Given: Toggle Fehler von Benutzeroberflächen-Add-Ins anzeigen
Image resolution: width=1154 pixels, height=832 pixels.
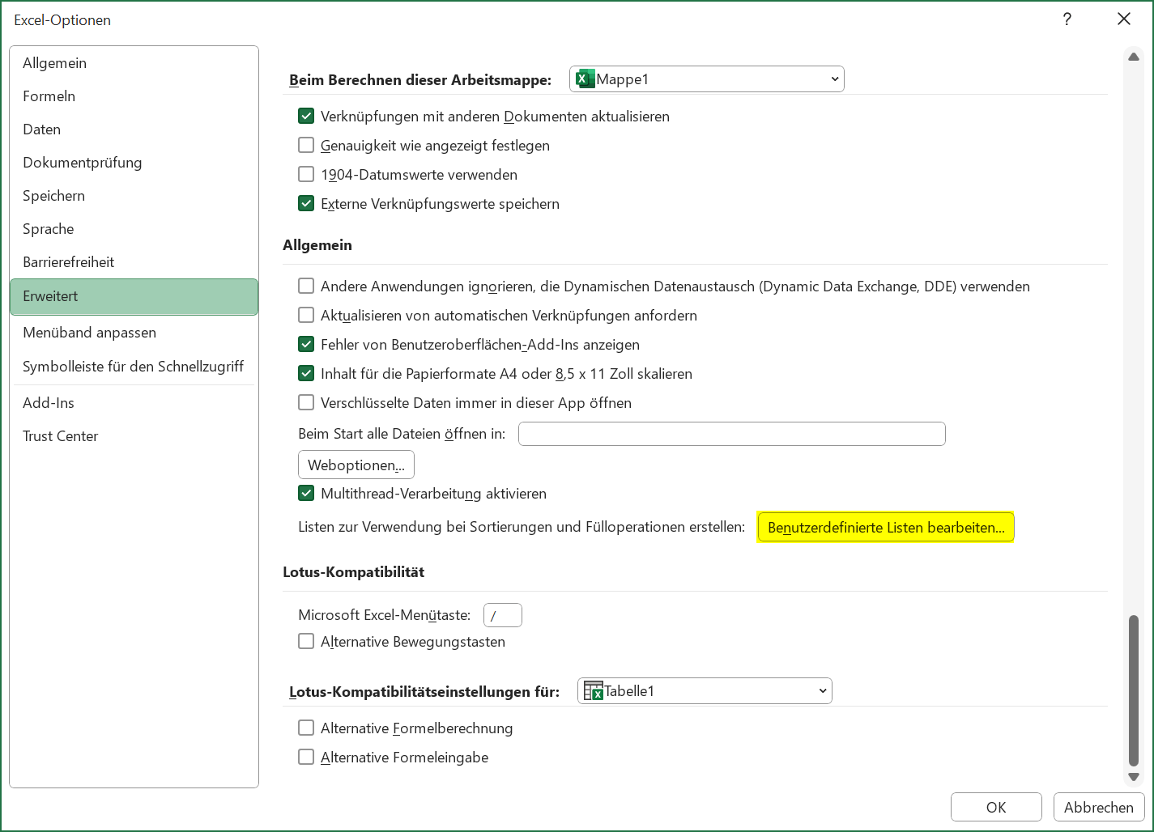Looking at the screenshot, I should point(306,344).
